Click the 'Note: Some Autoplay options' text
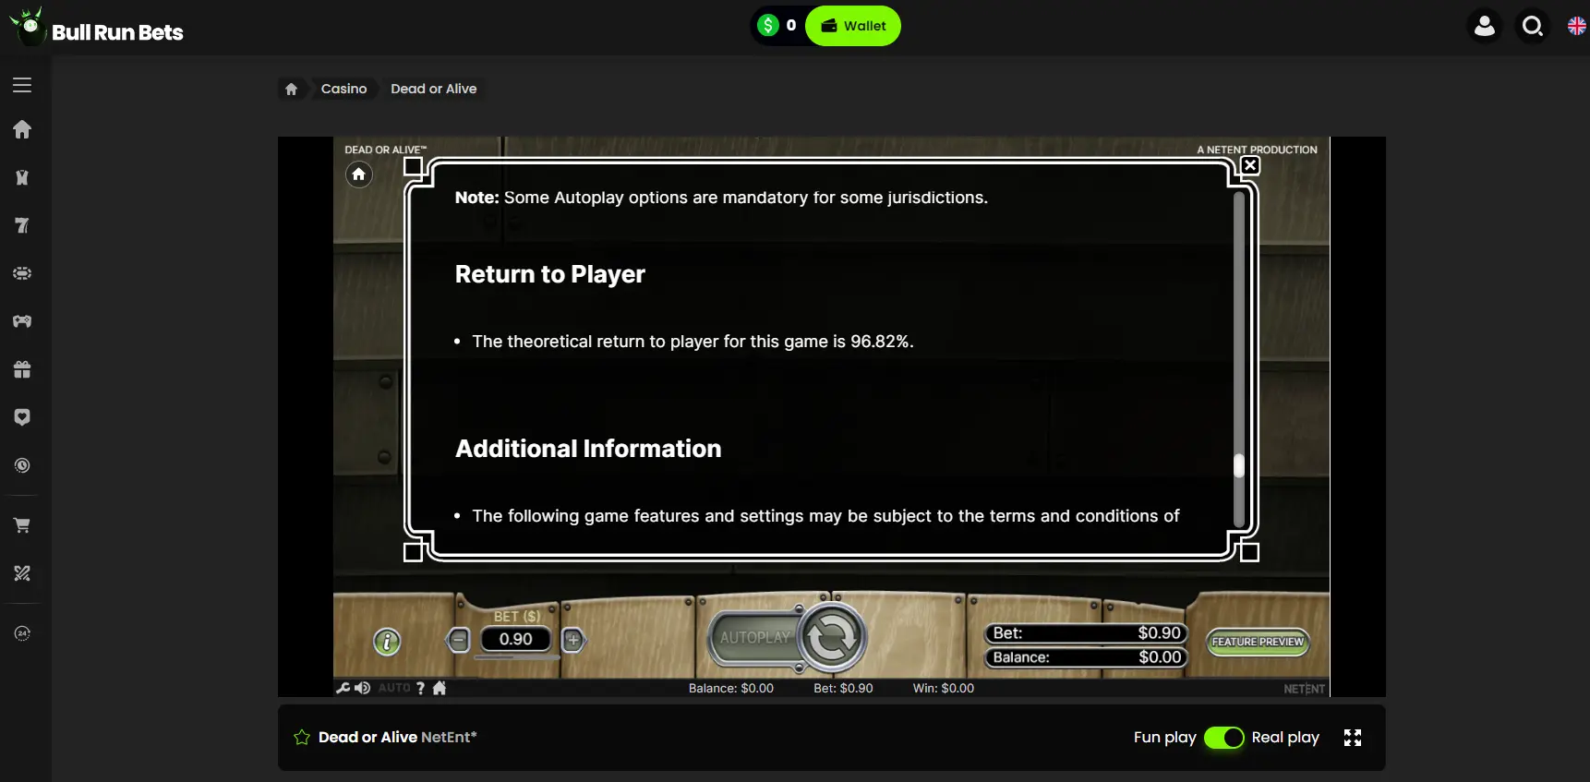This screenshot has width=1590, height=782. (721, 198)
